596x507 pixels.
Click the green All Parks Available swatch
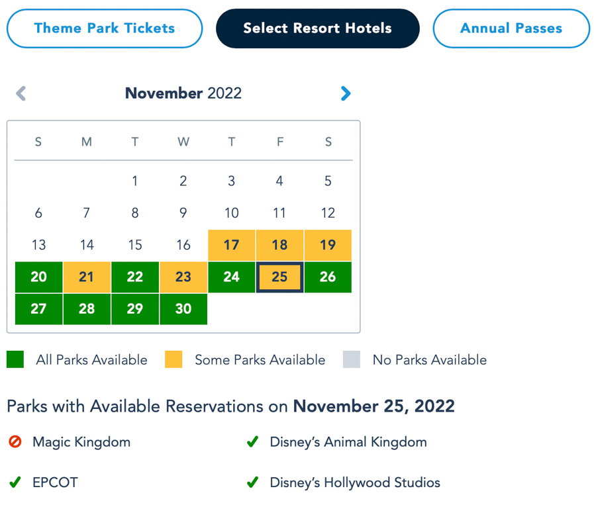coord(15,359)
